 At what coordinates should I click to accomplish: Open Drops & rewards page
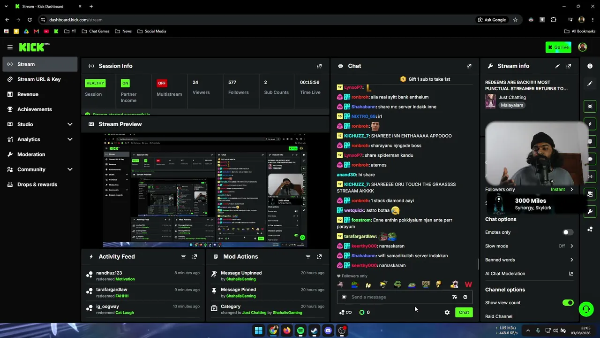tap(40, 184)
